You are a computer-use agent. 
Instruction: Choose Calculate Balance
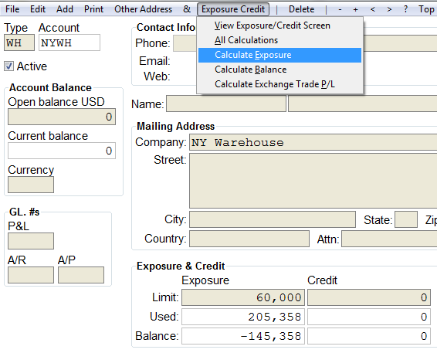click(279, 70)
